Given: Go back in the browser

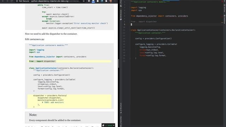Looking at the screenshot, I should click(3, 1).
